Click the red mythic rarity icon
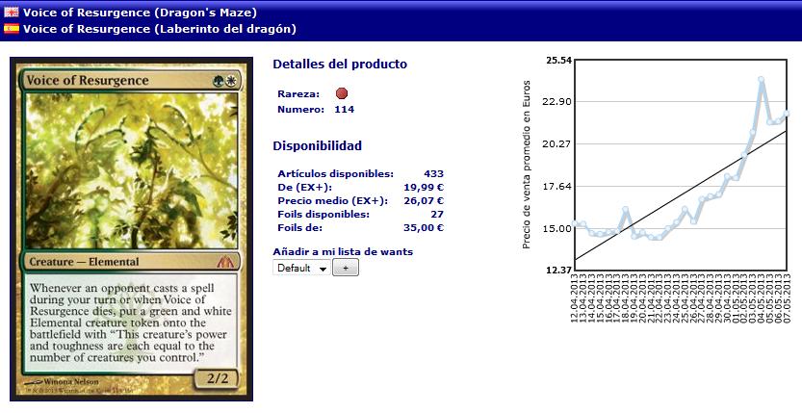Viewport: 802px width, 413px height. [x=342, y=93]
